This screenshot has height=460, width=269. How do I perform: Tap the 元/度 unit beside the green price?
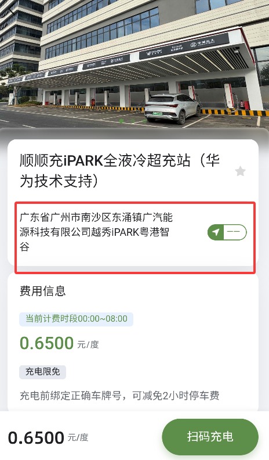point(88,344)
